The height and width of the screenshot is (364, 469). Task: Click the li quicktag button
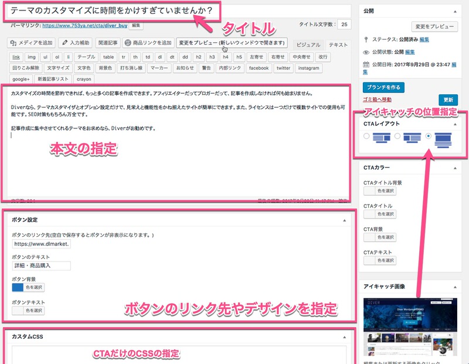[68, 57]
